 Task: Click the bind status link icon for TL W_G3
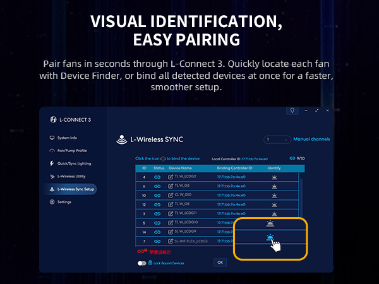[157, 186]
